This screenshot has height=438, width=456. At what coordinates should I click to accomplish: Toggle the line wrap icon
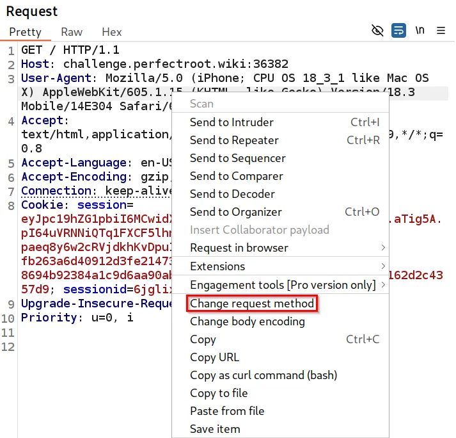point(399,30)
